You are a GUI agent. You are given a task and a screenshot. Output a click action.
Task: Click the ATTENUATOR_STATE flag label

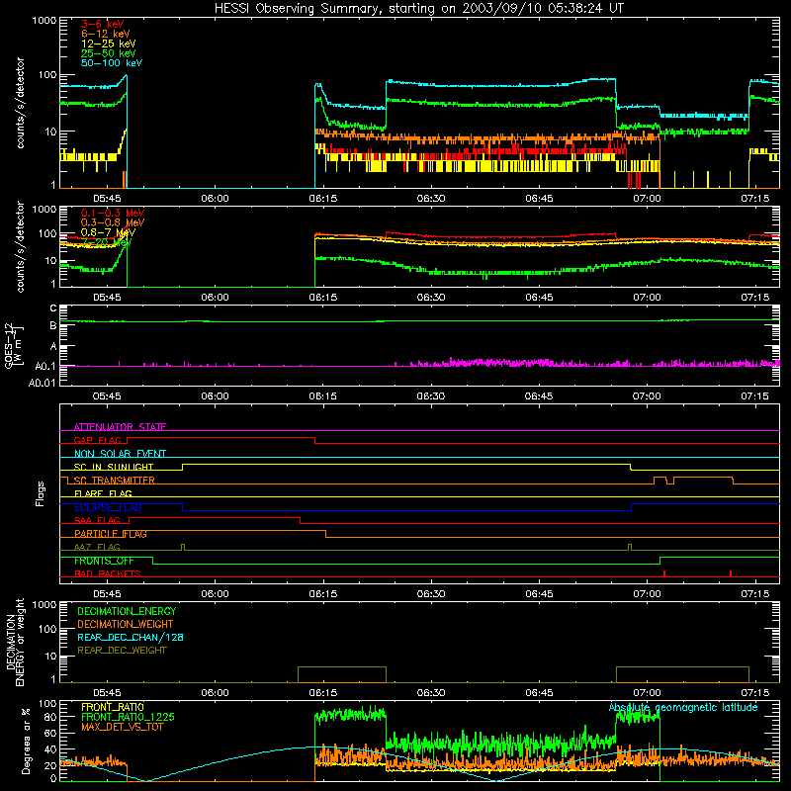[120, 427]
